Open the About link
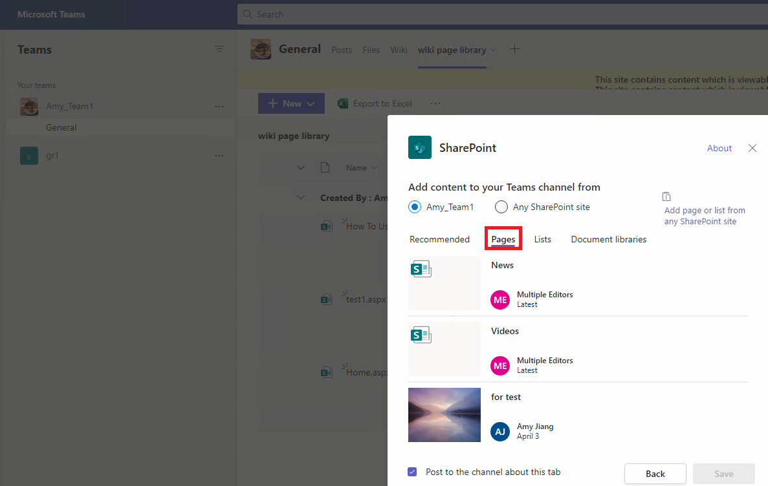768x486 pixels. click(719, 148)
